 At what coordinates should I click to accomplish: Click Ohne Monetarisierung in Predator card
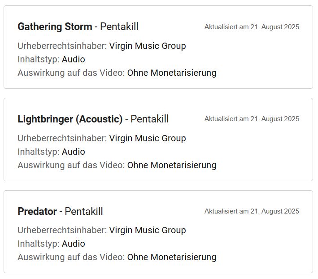172,257
